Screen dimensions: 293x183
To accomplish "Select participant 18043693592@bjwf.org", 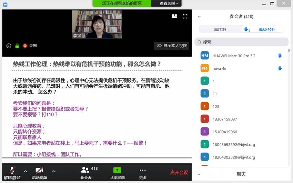I will click(242, 145).
